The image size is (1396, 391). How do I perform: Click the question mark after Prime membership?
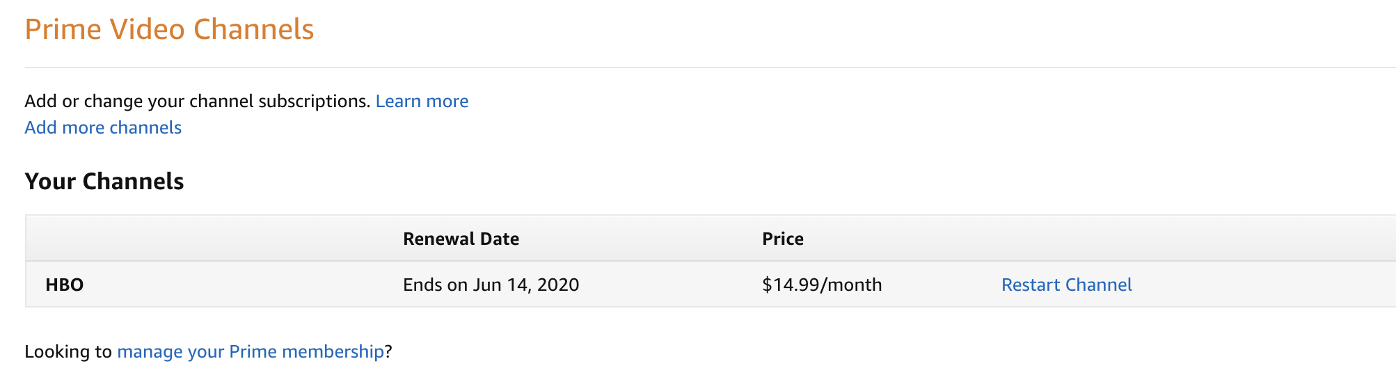pyautogui.click(x=389, y=351)
